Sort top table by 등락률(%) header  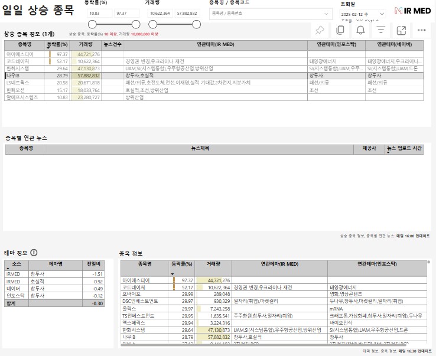(57, 45)
